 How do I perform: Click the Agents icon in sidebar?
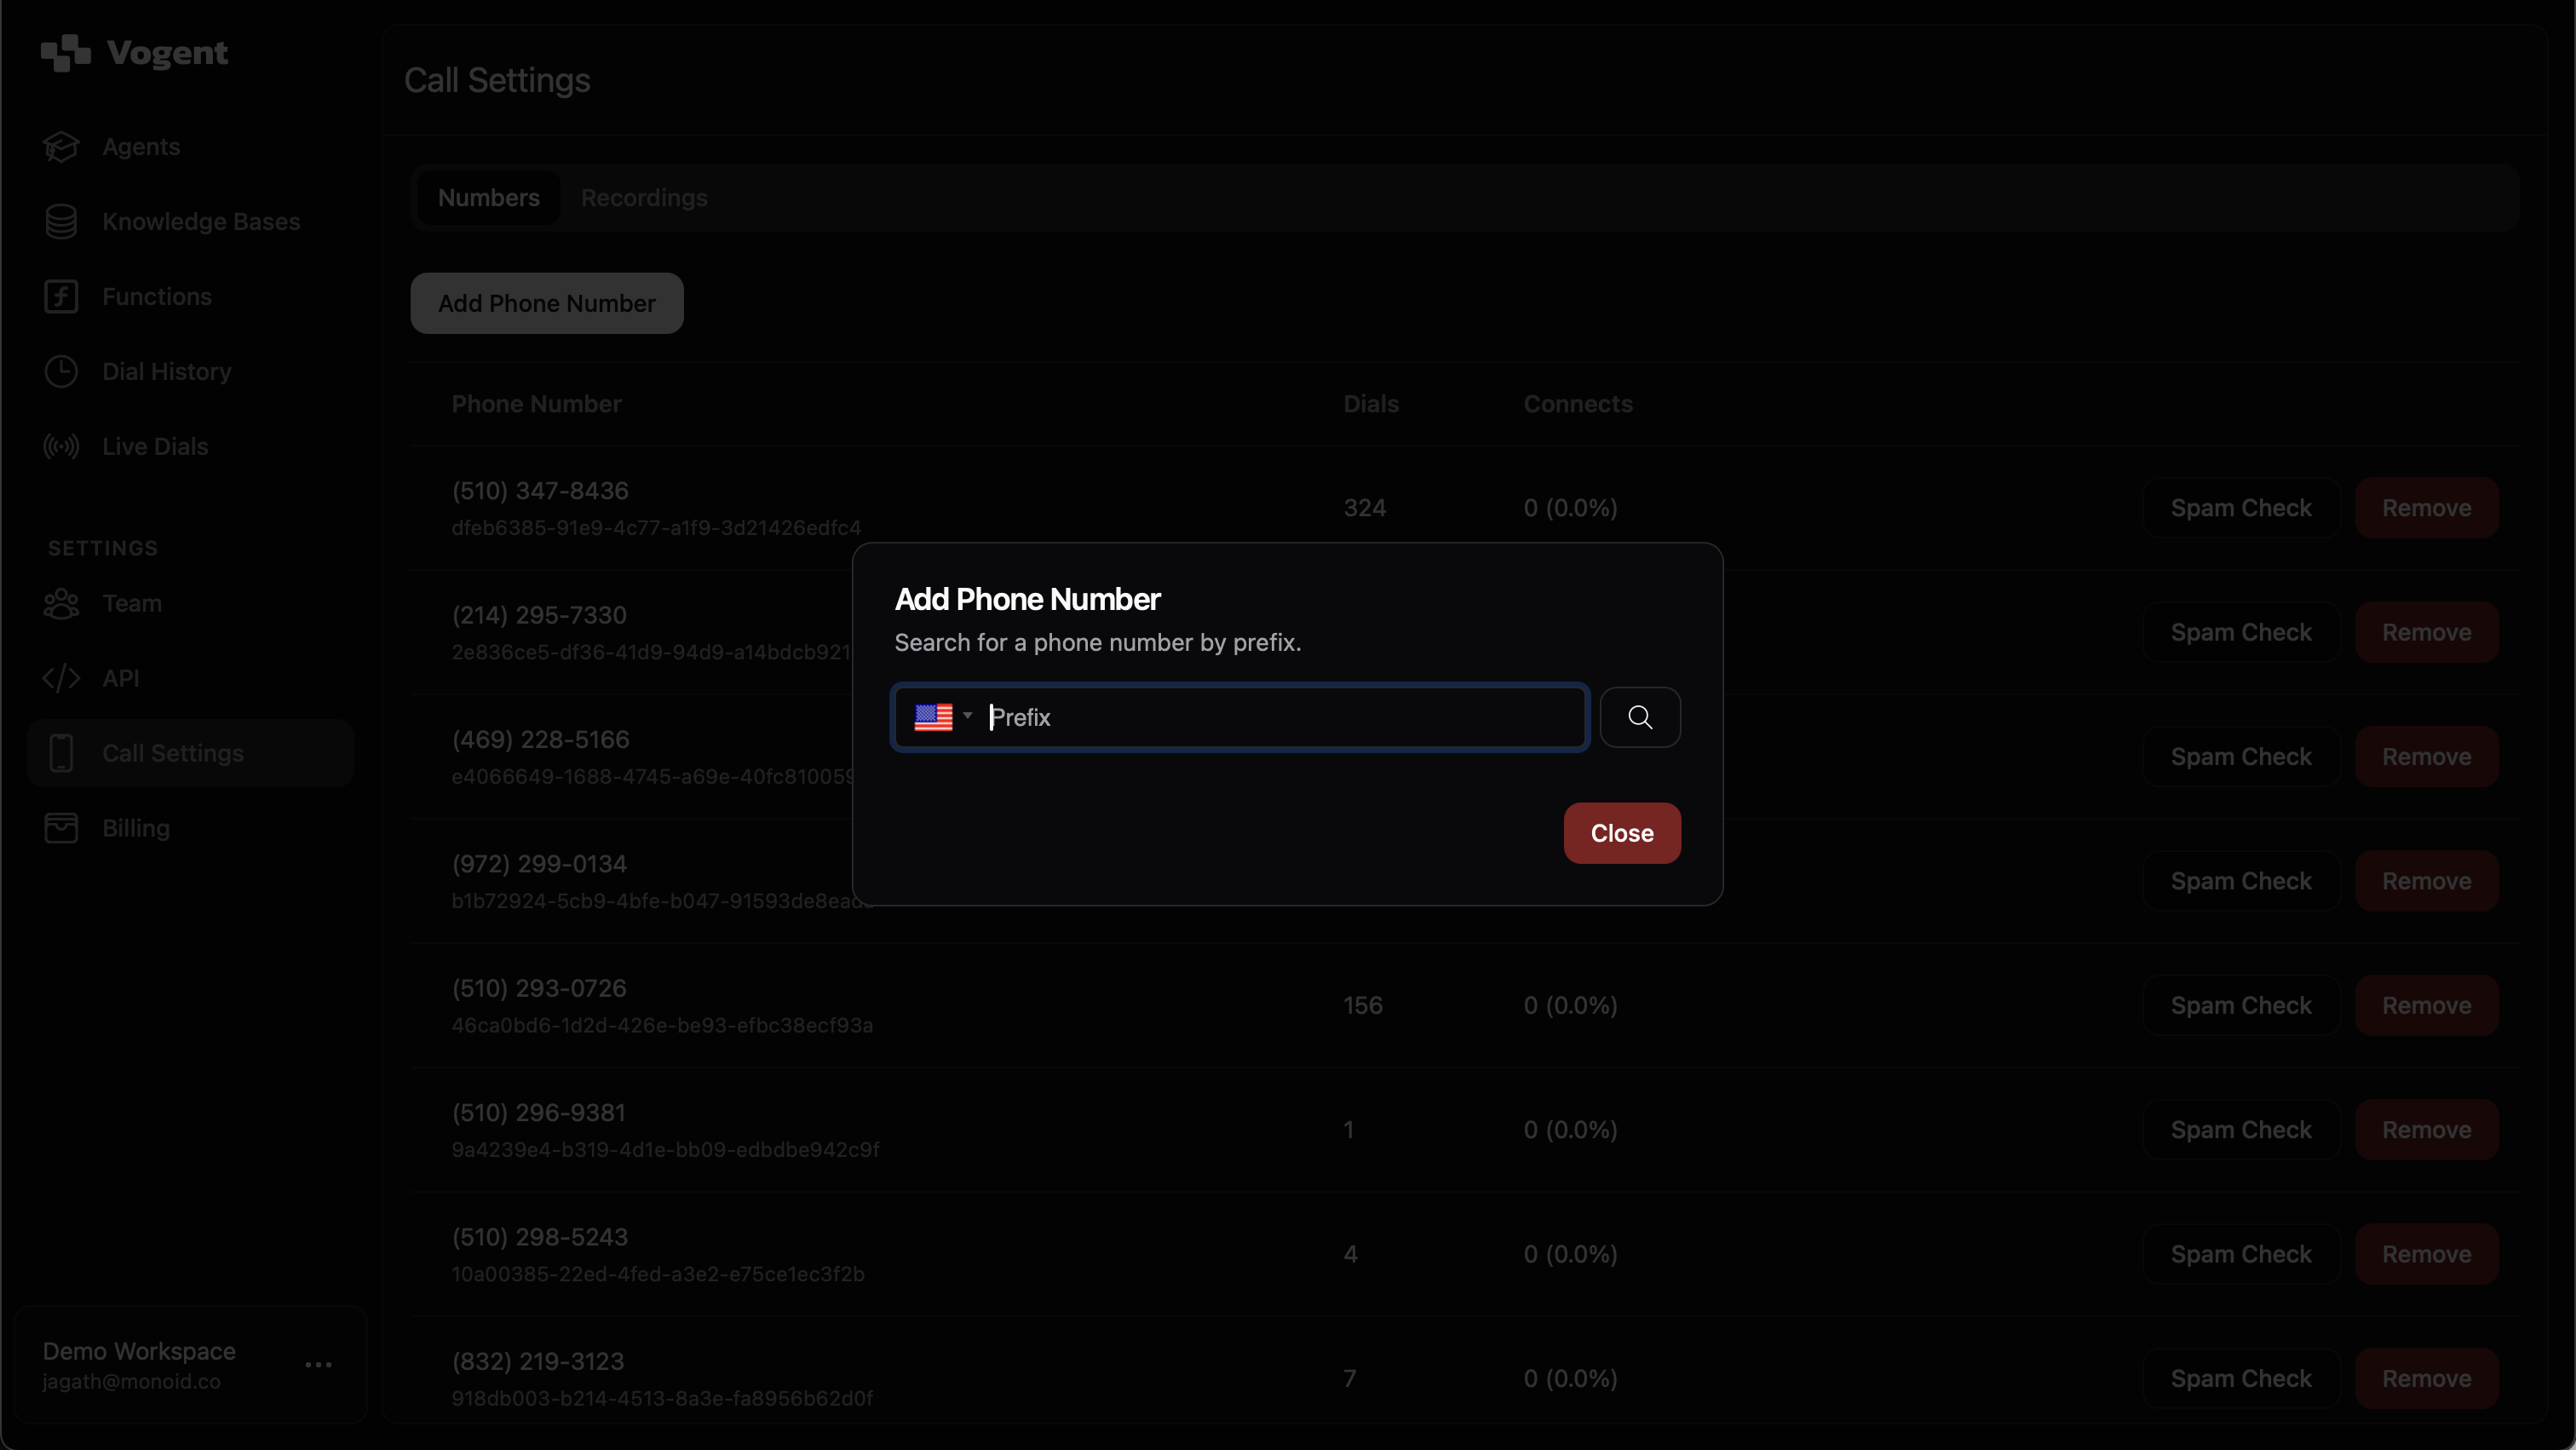[x=61, y=147]
